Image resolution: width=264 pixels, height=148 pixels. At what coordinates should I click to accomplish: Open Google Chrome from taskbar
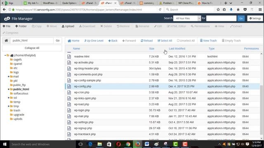[128, 144]
